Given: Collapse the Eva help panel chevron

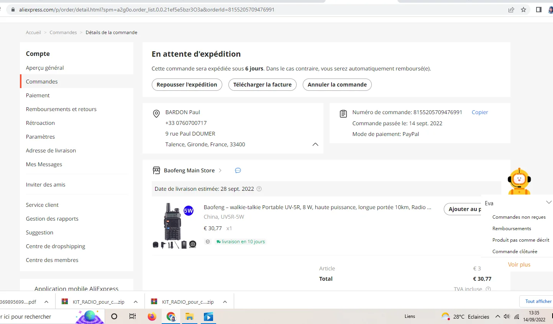Looking at the screenshot, I should coord(549,202).
